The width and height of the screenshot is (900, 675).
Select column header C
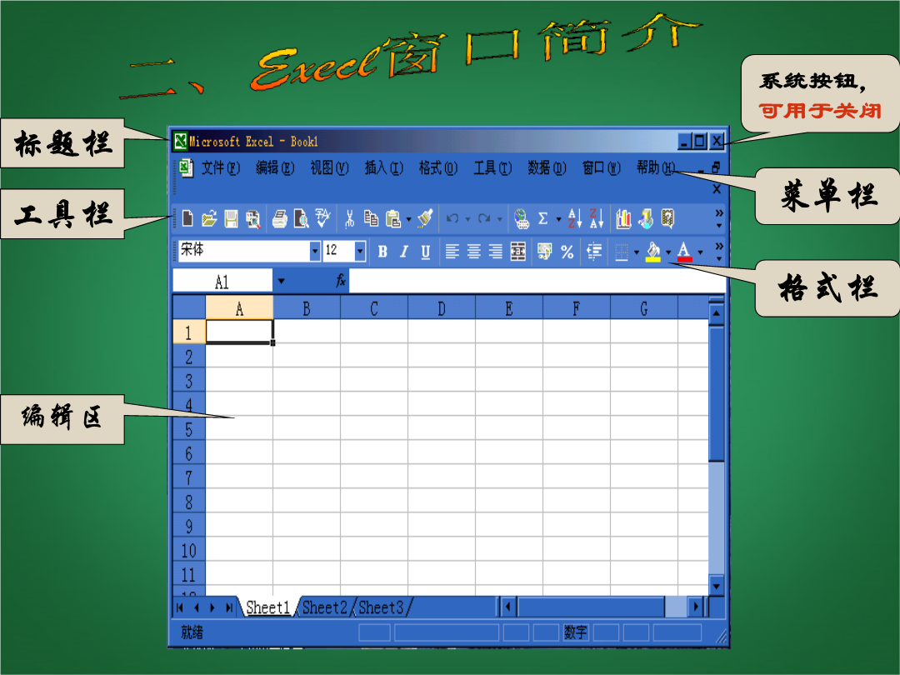pyautogui.click(x=373, y=308)
